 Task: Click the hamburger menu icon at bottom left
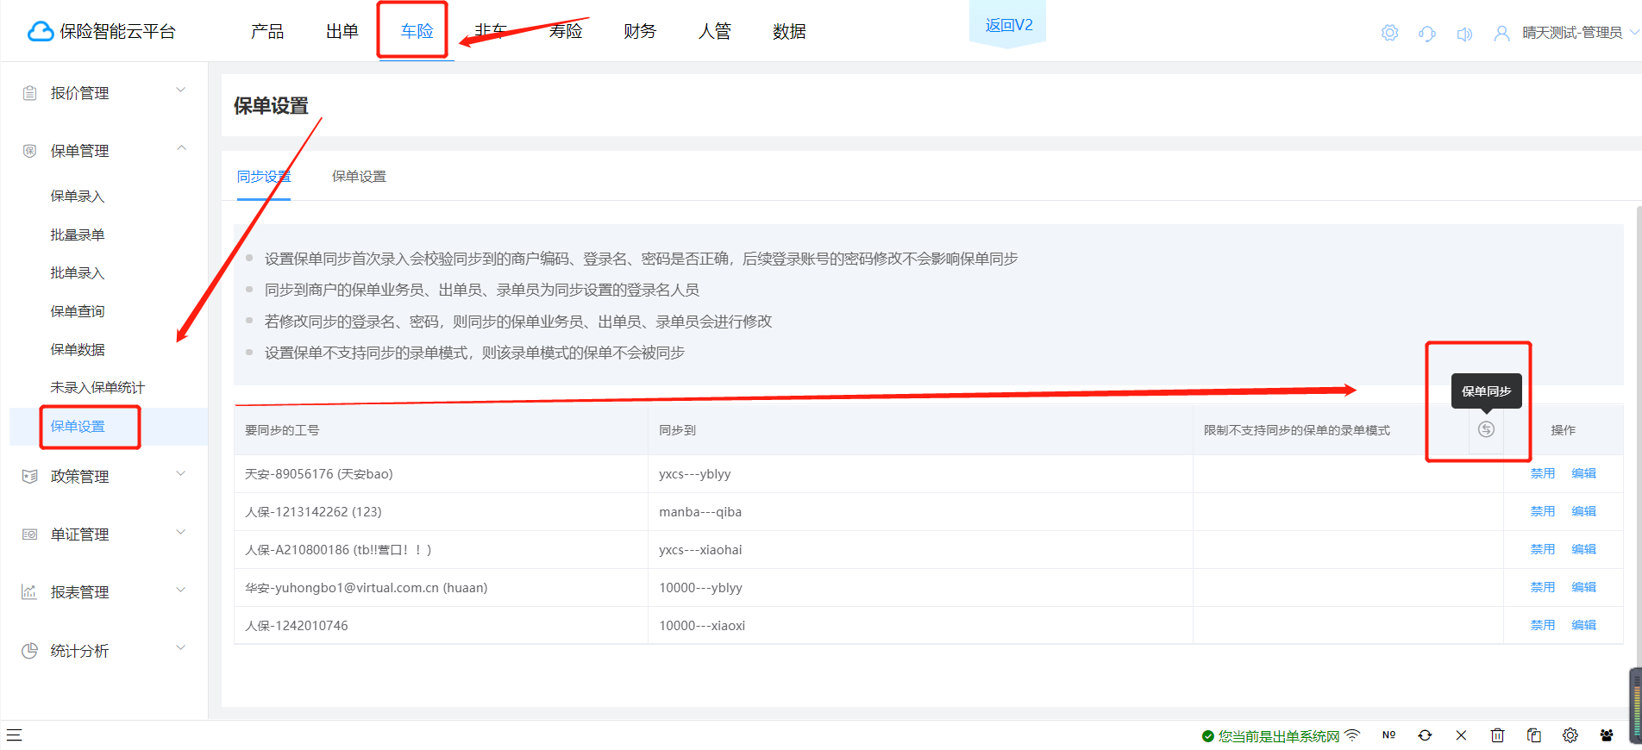tap(14, 735)
